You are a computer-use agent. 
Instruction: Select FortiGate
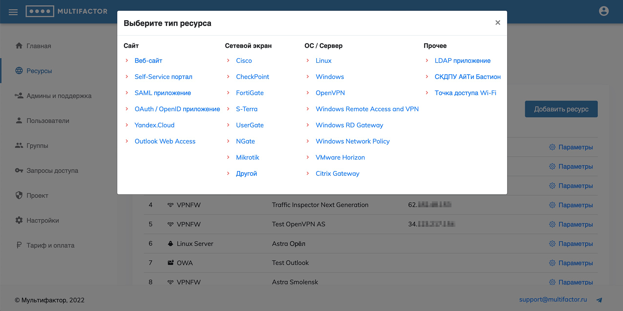coord(250,93)
